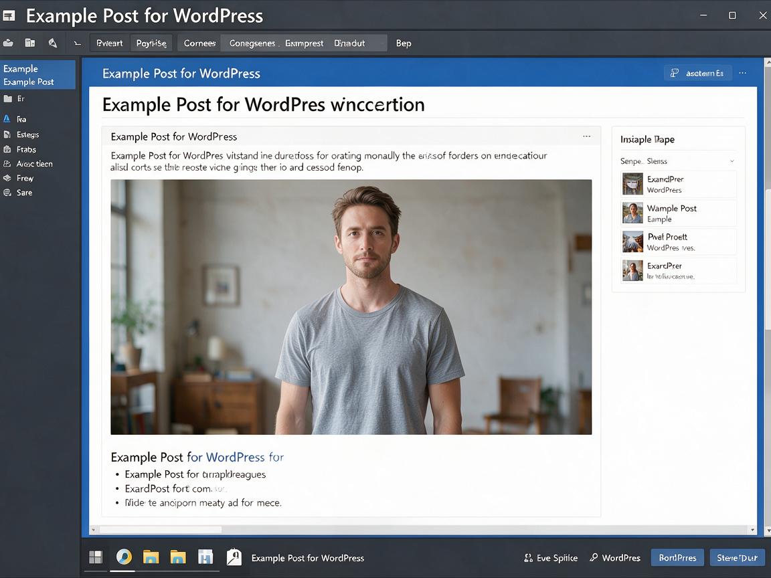This screenshot has height=578, width=771.
Task: Click the vertical scrollbar up arrow
Action: (x=768, y=62)
